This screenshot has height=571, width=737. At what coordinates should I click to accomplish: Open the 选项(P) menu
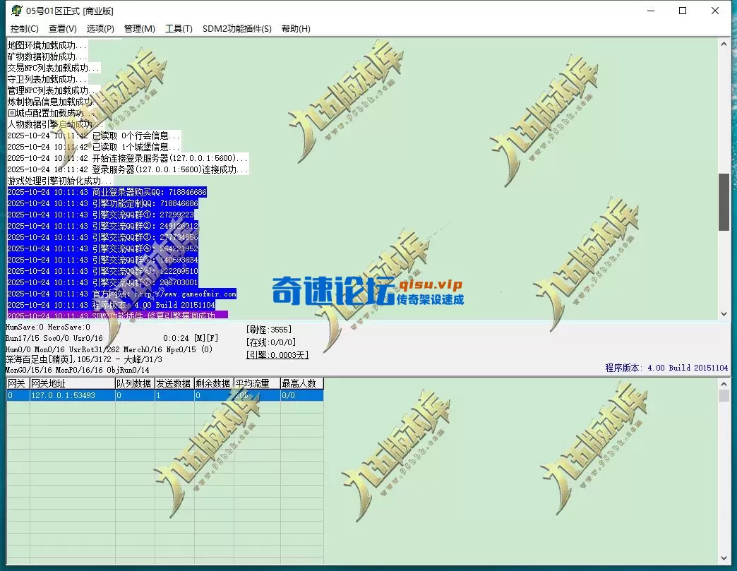(100, 29)
